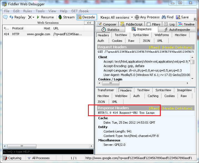Image resolution: width=199 pixels, height=163 pixels.
Task: Replay the selected session
Action: click(17, 17)
